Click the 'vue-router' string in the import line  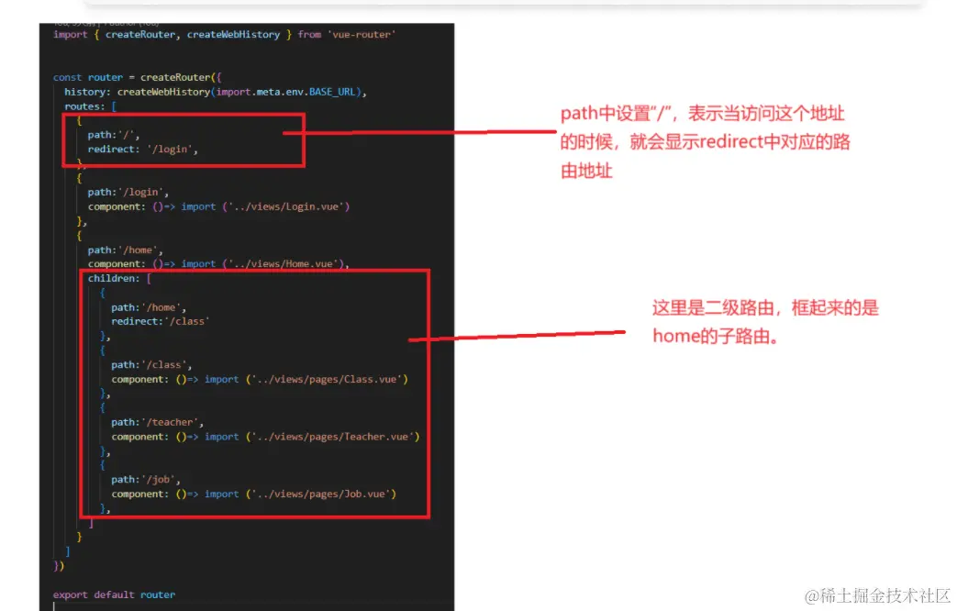(x=362, y=35)
